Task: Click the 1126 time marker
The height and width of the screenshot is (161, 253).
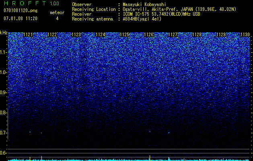Action: pos(148,35)
